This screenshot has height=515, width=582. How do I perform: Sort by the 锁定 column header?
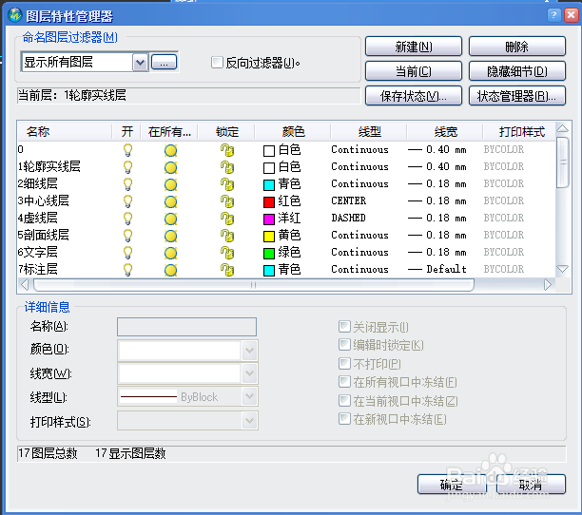point(226,132)
